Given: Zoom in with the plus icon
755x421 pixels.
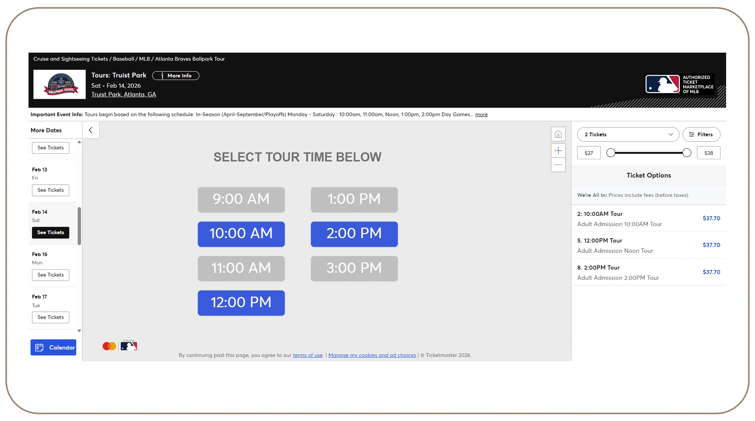Looking at the screenshot, I should pos(558,151).
